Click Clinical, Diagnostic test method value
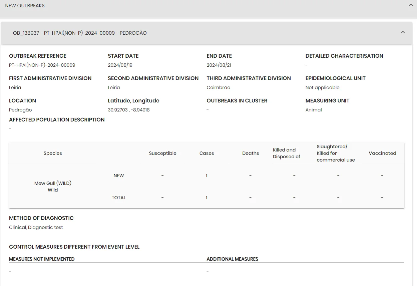The image size is (417, 286). tap(36, 227)
